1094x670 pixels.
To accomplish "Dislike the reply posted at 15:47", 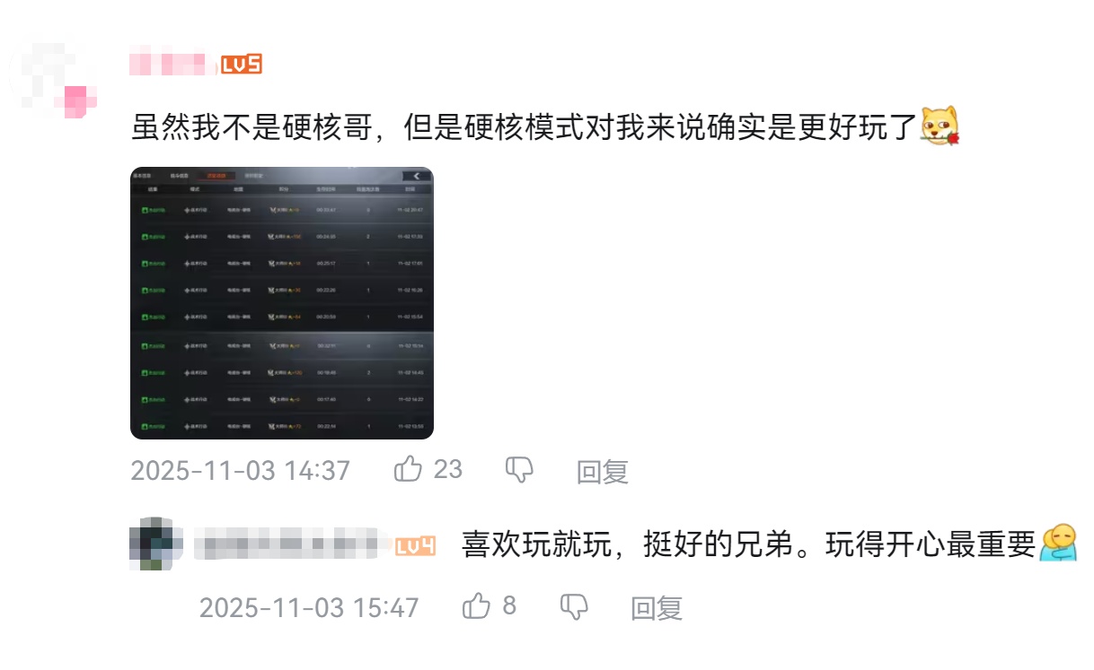I will point(574,607).
